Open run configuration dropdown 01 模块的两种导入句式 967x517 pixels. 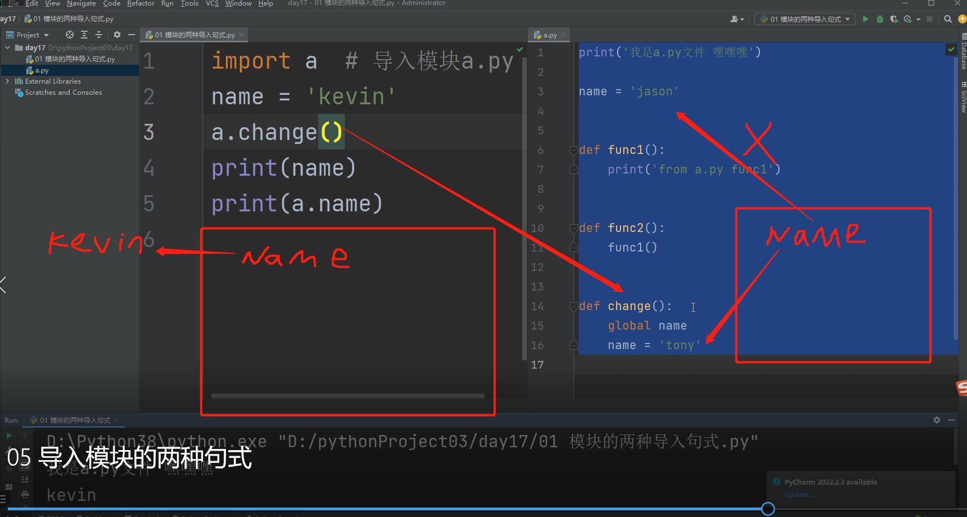[x=805, y=19]
